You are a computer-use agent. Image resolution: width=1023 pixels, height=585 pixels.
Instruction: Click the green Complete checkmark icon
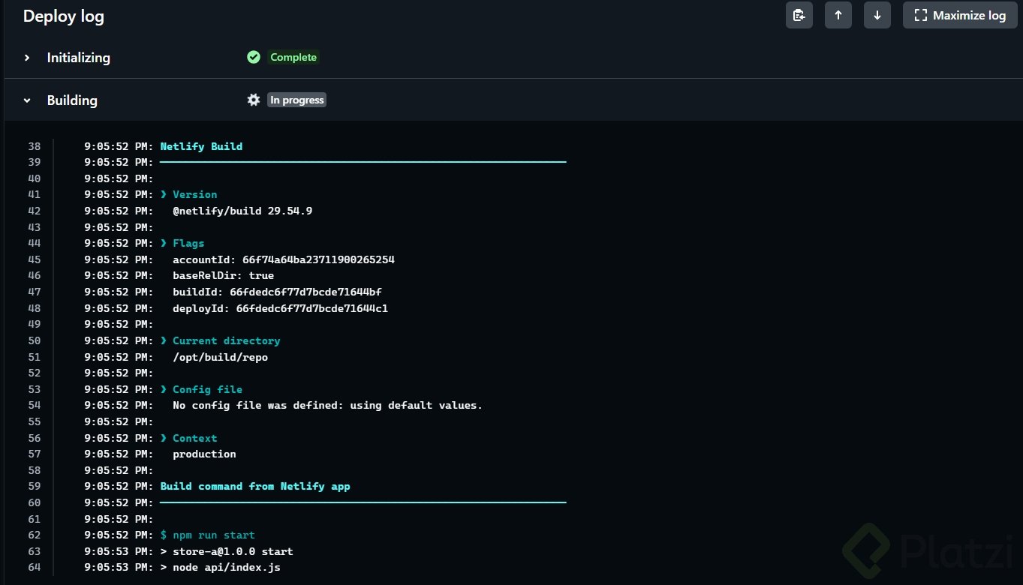point(254,58)
